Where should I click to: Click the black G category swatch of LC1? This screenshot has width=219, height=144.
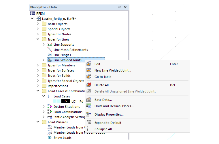tap(66, 101)
